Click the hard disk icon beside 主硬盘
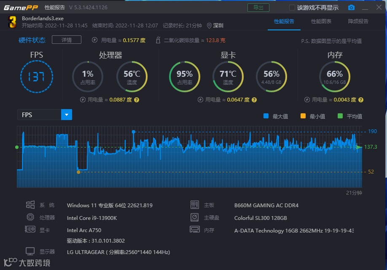 pos(194,217)
